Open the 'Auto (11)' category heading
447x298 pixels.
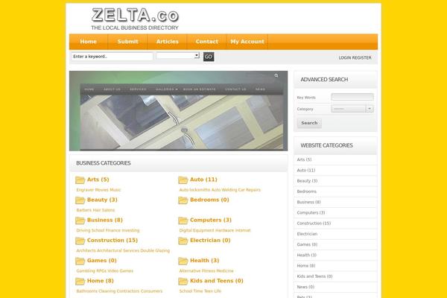tap(203, 180)
